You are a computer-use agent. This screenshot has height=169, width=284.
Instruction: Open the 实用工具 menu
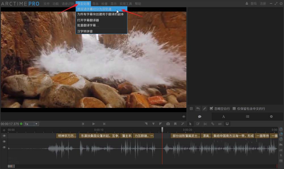(x=126, y=4)
